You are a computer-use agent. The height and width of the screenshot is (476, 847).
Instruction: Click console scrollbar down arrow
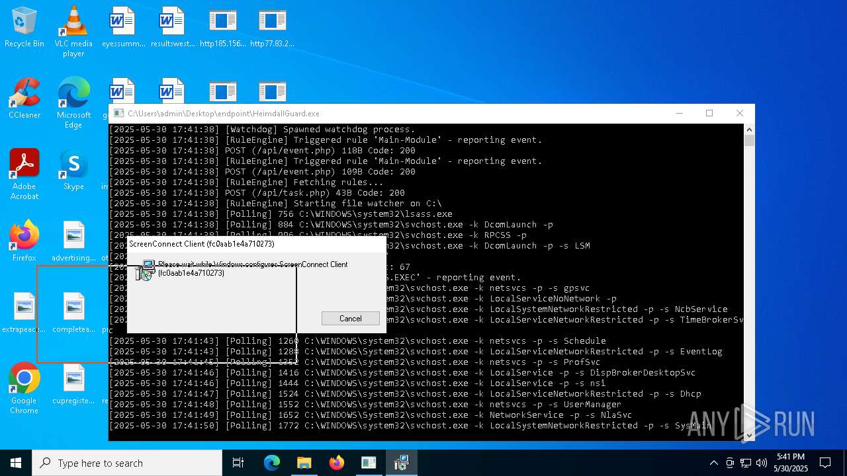tap(749, 435)
